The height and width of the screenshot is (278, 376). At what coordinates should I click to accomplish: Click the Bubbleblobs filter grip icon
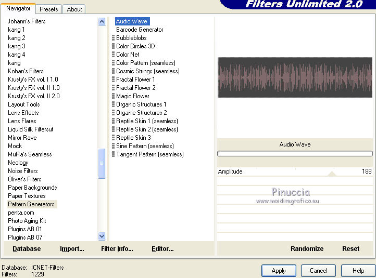[x=113, y=38]
